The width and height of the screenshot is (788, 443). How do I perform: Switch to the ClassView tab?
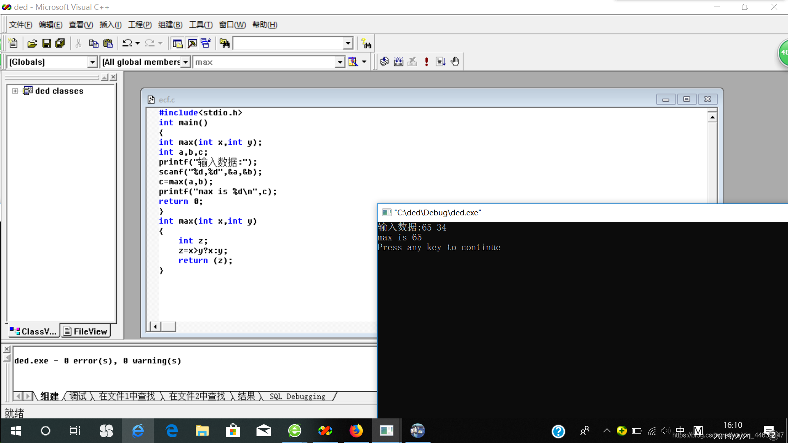33,331
